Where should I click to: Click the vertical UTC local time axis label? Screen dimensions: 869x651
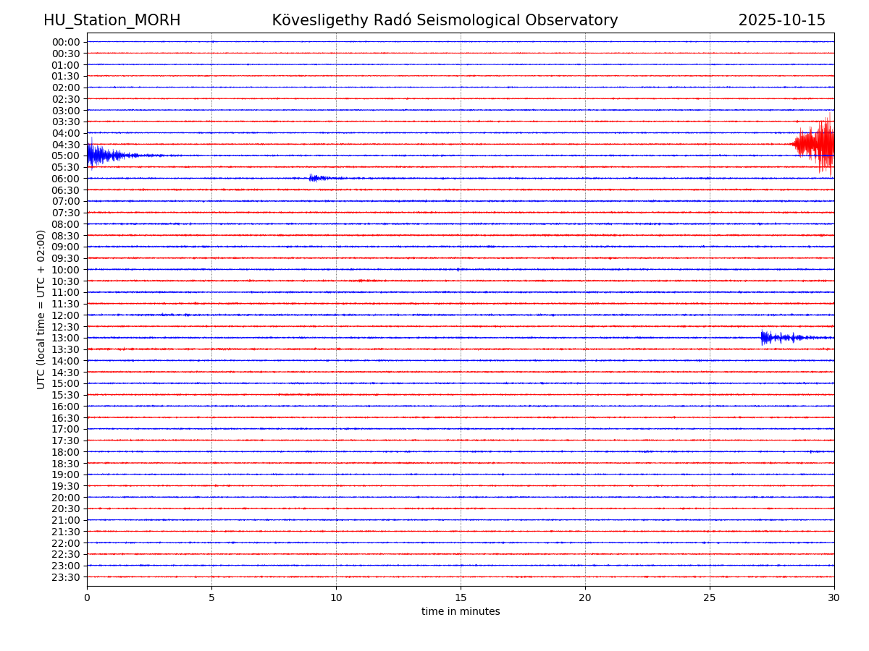coord(41,309)
